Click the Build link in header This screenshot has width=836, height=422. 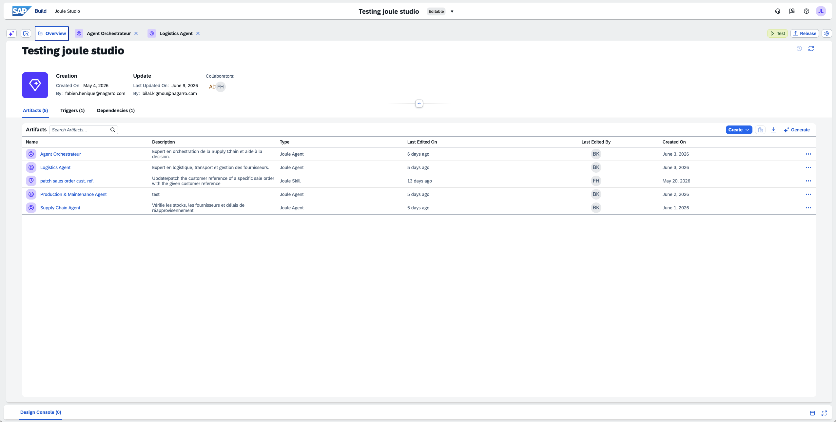coord(41,11)
